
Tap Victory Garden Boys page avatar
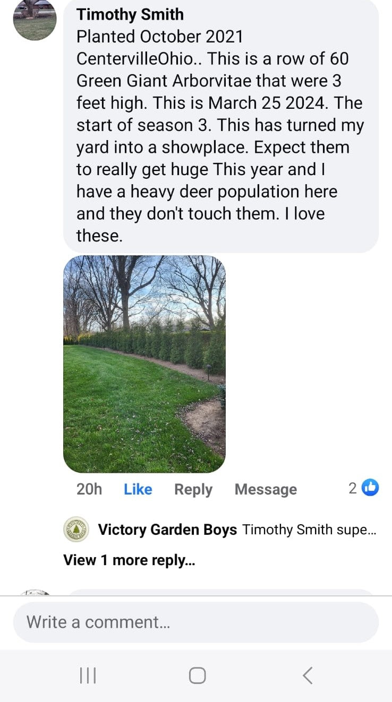pos(76,529)
